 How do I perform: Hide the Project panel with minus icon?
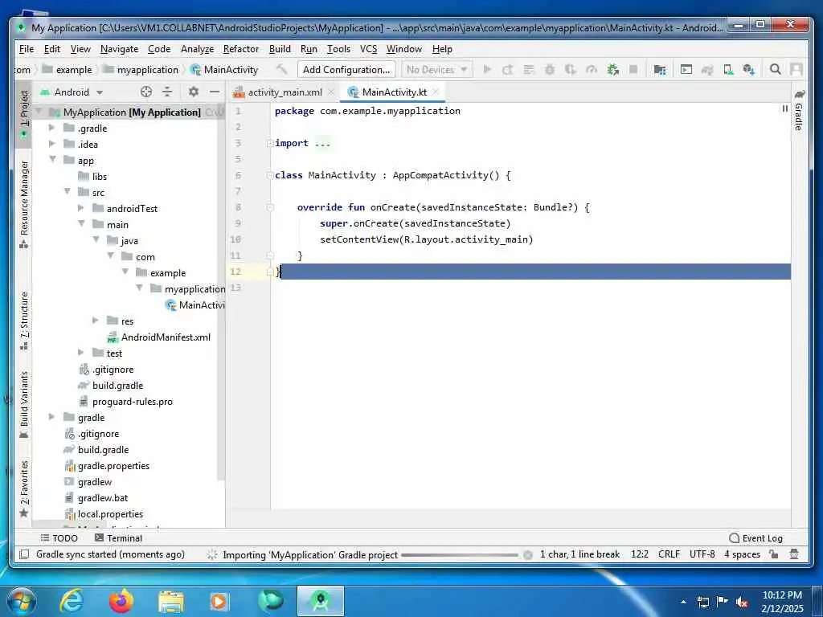[x=214, y=92]
